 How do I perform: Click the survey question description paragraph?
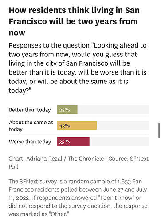(78, 68)
